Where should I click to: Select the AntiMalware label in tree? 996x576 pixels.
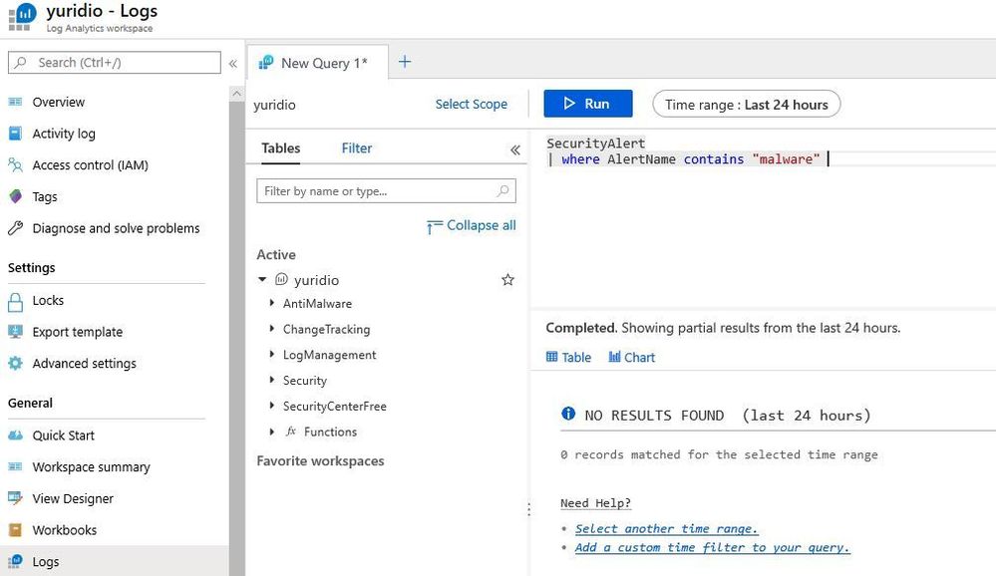pyautogui.click(x=317, y=303)
